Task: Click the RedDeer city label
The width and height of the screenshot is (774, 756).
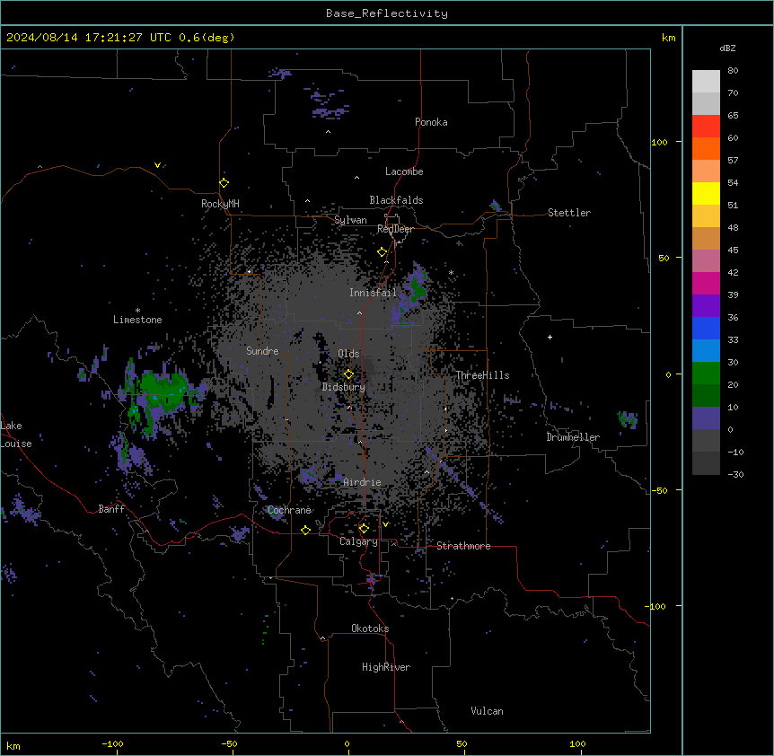Action: pyautogui.click(x=395, y=229)
